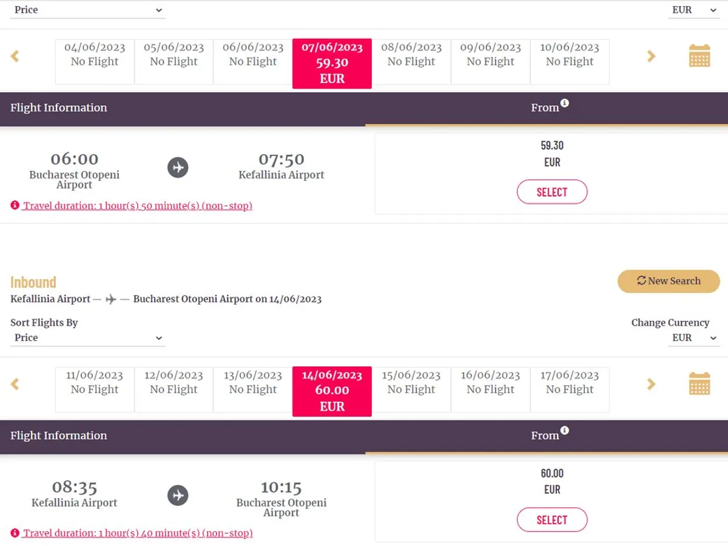728x546 pixels.
Task: Choose the 15/06/2023 inbound date tab
Action: click(x=411, y=389)
